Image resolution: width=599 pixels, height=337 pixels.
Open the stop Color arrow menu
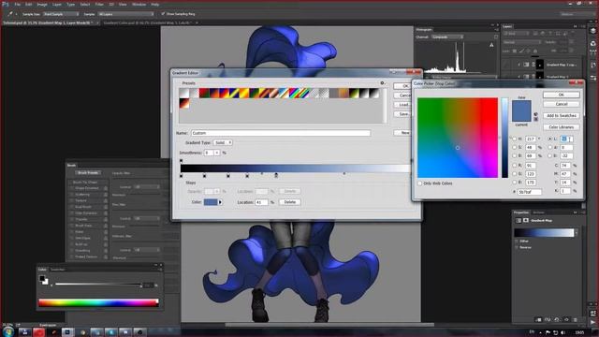click(220, 202)
